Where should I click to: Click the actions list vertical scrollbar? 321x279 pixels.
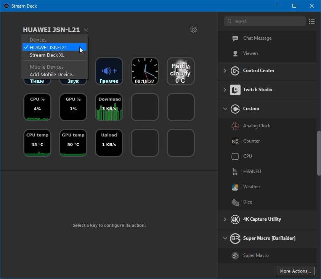[319, 153]
